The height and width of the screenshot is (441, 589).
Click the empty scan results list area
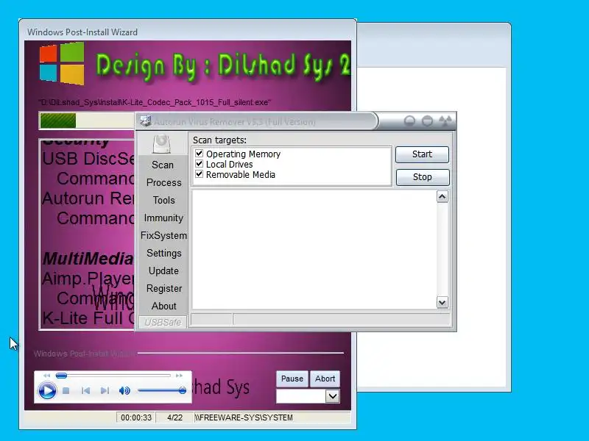[314, 250]
